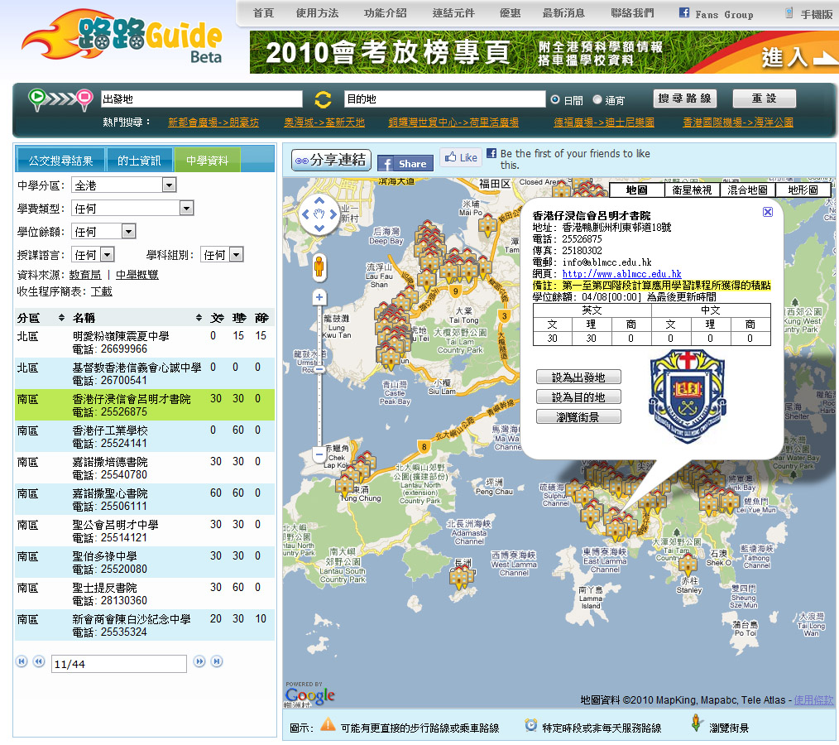The height and width of the screenshot is (745, 839).
Task: Open the mobile version phone icon
Action: pos(789,13)
